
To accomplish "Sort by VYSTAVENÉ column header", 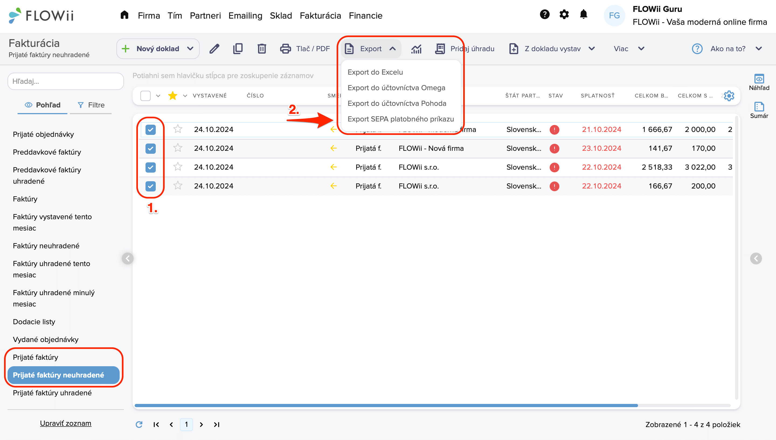I will click(x=209, y=96).
